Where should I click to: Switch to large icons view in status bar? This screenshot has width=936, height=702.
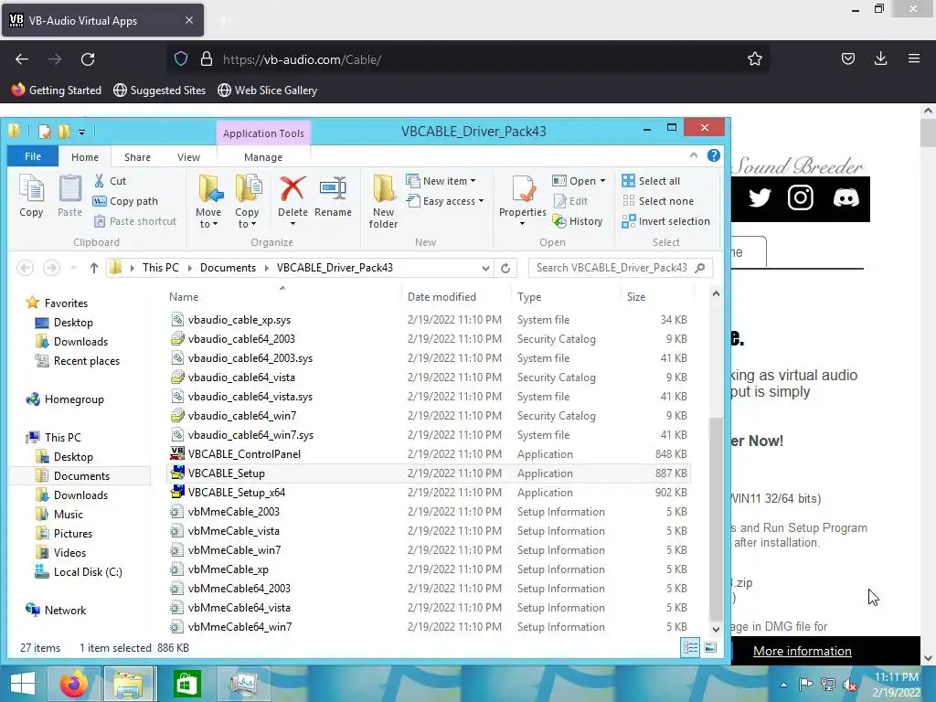coord(710,648)
